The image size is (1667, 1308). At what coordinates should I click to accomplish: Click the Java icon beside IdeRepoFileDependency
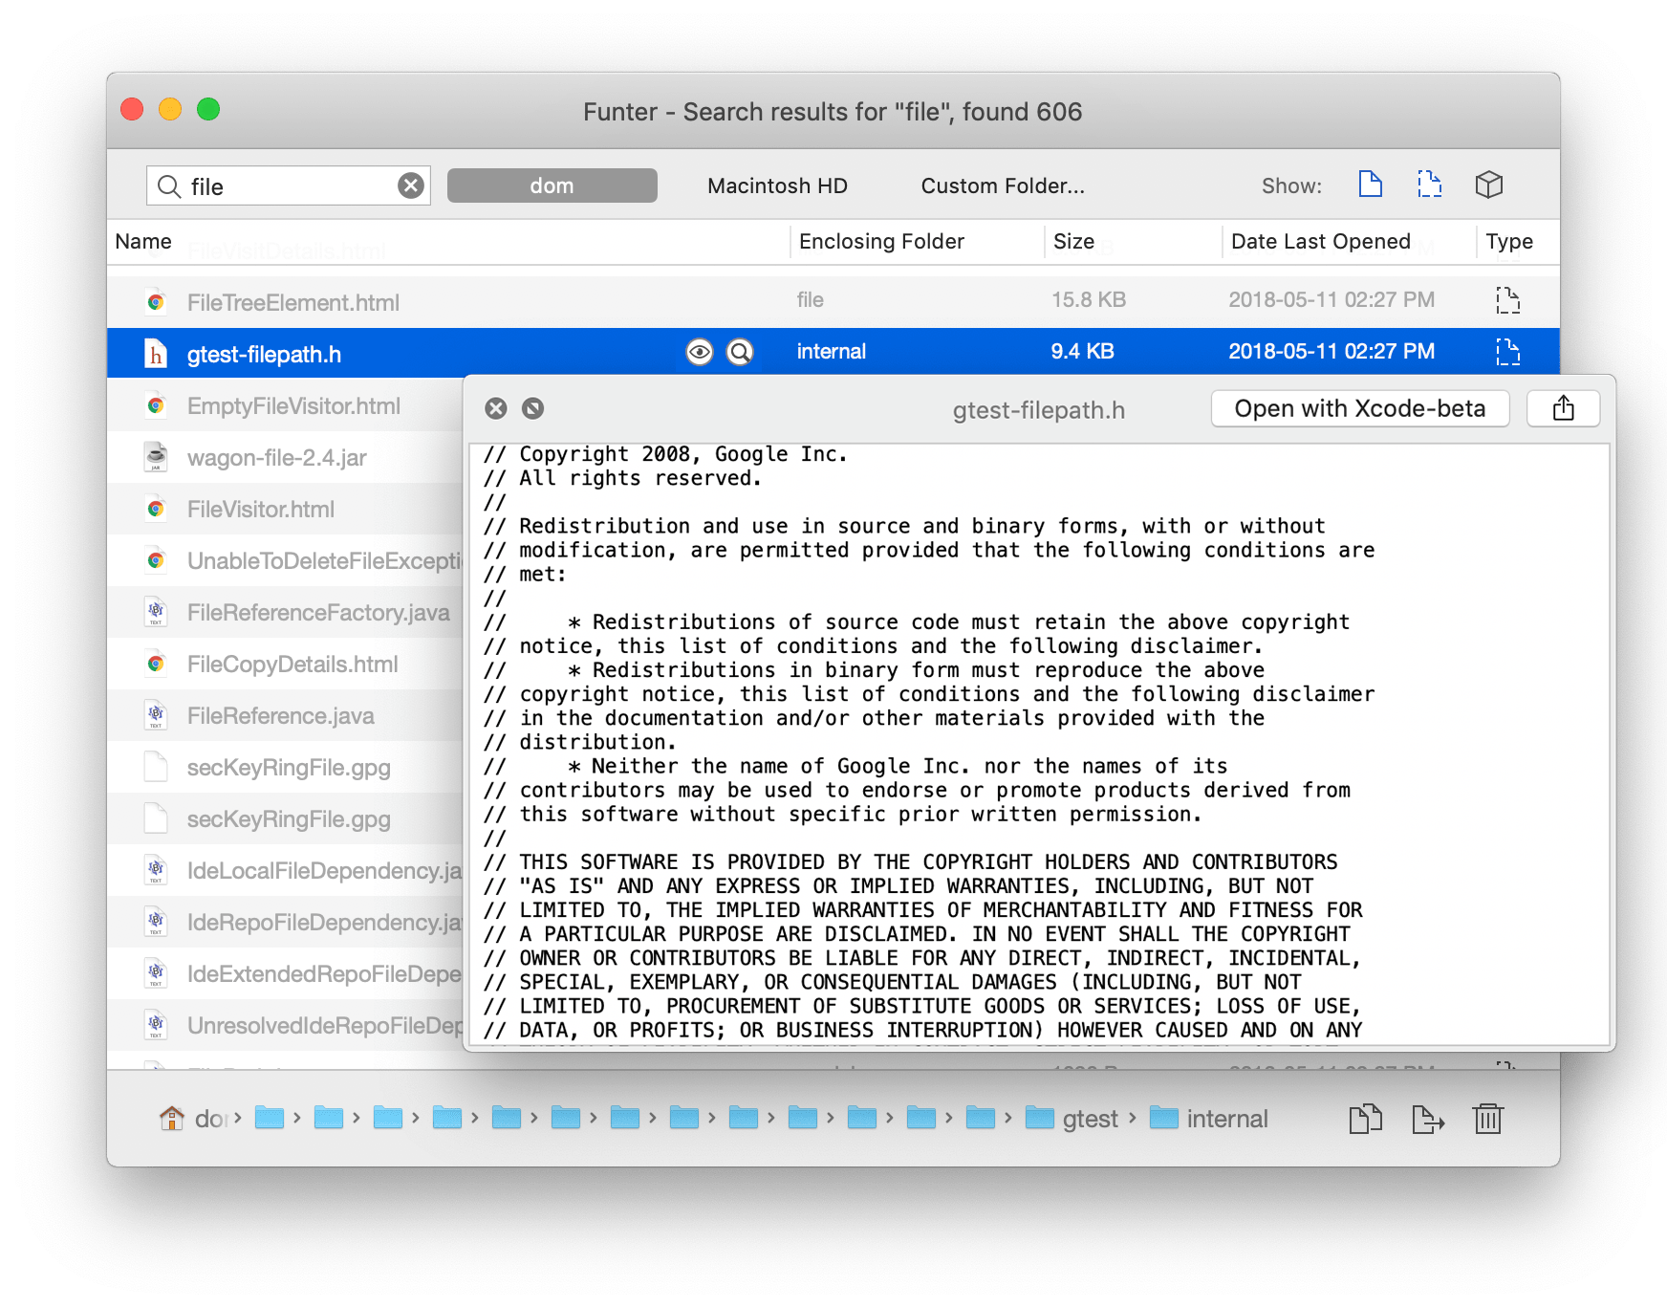click(x=156, y=922)
